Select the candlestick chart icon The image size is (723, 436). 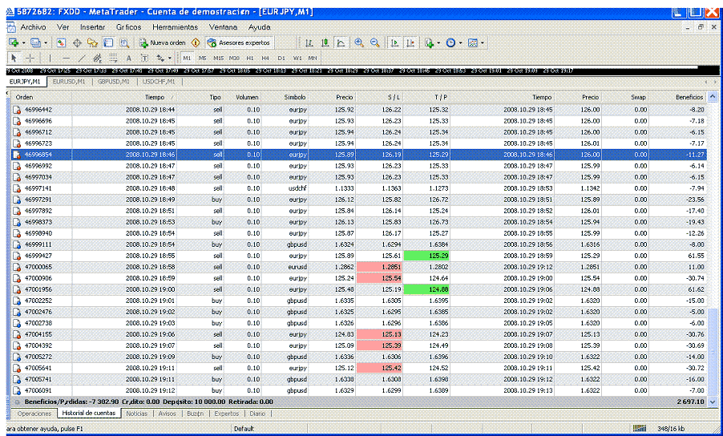point(325,42)
